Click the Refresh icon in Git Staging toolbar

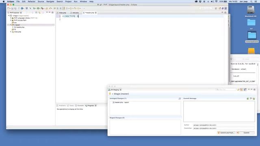click(238, 90)
